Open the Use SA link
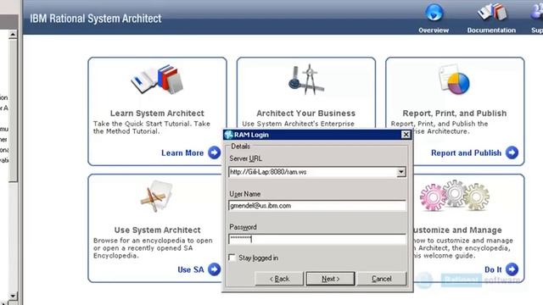 (x=191, y=269)
